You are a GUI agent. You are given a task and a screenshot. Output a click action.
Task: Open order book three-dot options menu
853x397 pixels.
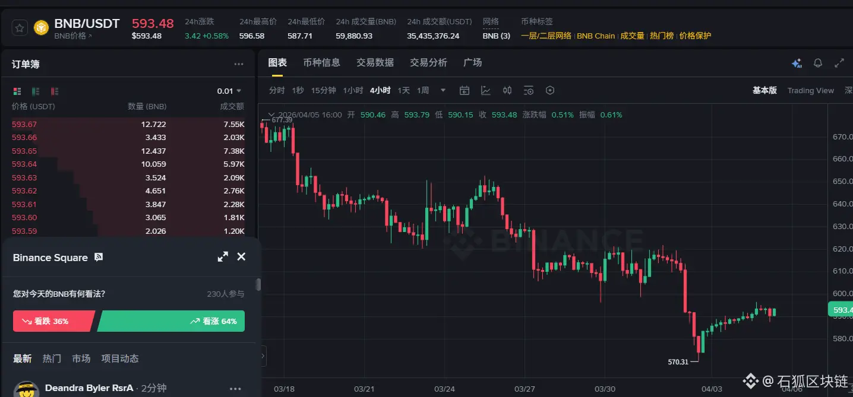click(239, 64)
